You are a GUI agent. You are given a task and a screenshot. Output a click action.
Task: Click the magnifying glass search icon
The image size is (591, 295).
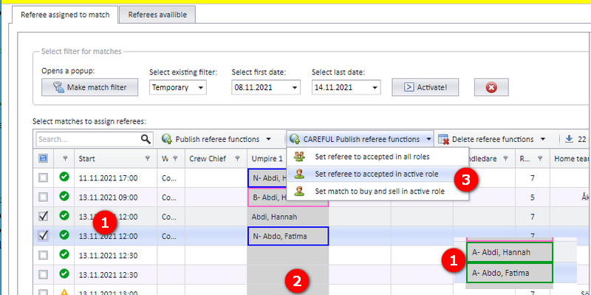tap(146, 139)
